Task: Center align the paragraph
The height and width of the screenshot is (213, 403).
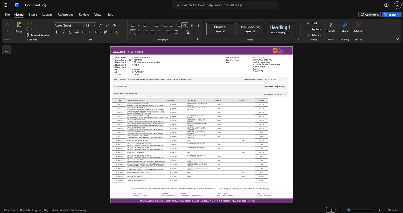Action: click(139, 32)
